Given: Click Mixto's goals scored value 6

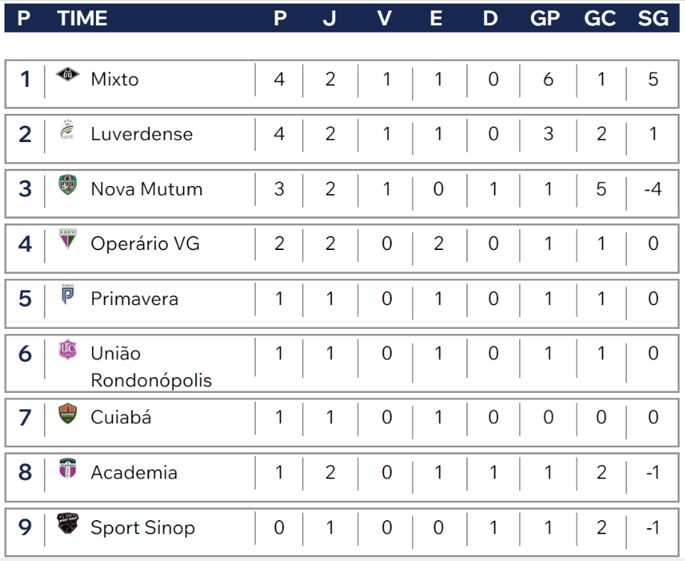Looking at the screenshot, I should (x=548, y=80).
